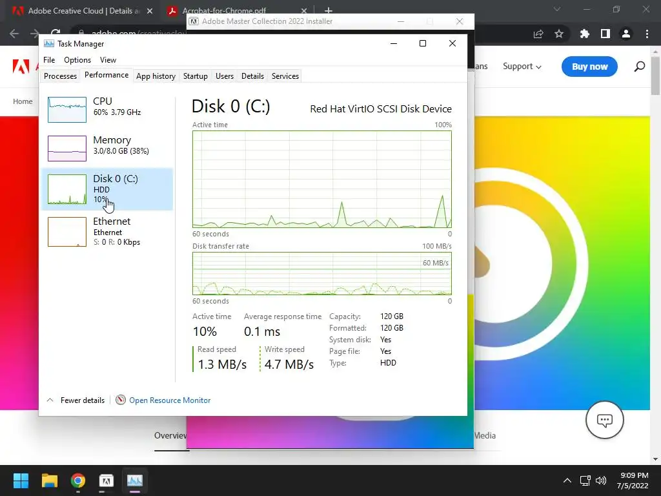The height and width of the screenshot is (496, 661).
Task: Click the Resource Monitor gauge icon
Action: click(x=121, y=400)
